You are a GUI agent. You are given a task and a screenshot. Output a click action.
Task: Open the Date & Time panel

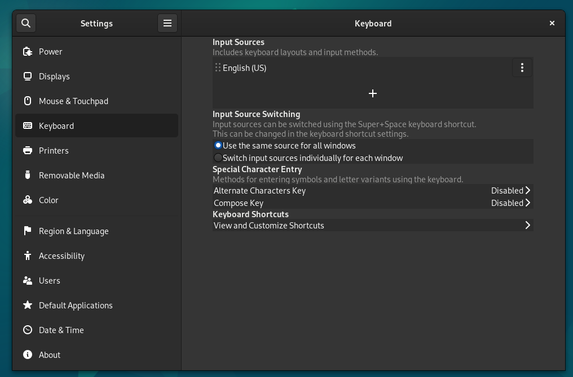[61, 330]
